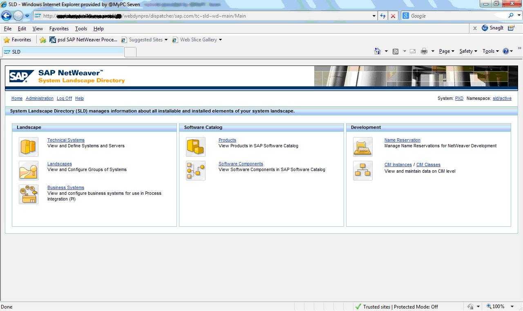Open the CIM Instances hierarchy icon
The height and width of the screenshot is (311, 523).
[x=362, y=171]
